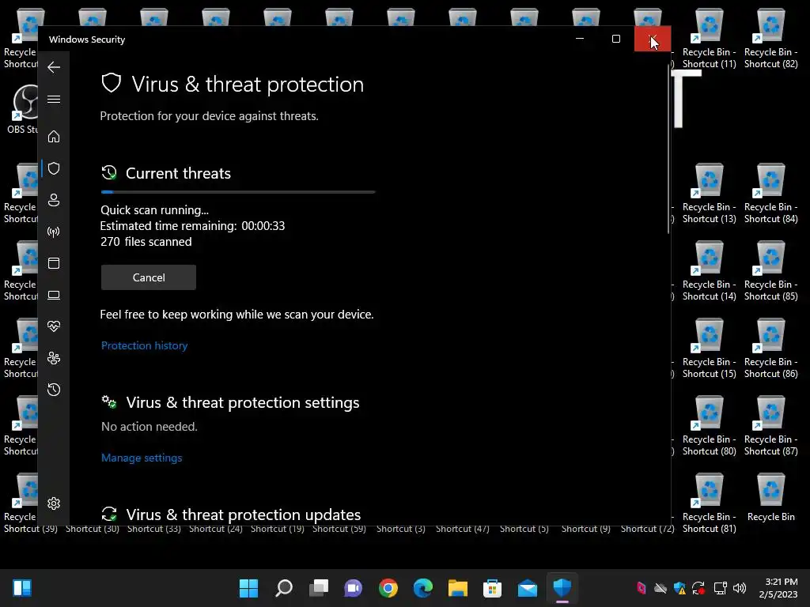Cancel the running quick scan

(x=149, y=277)
